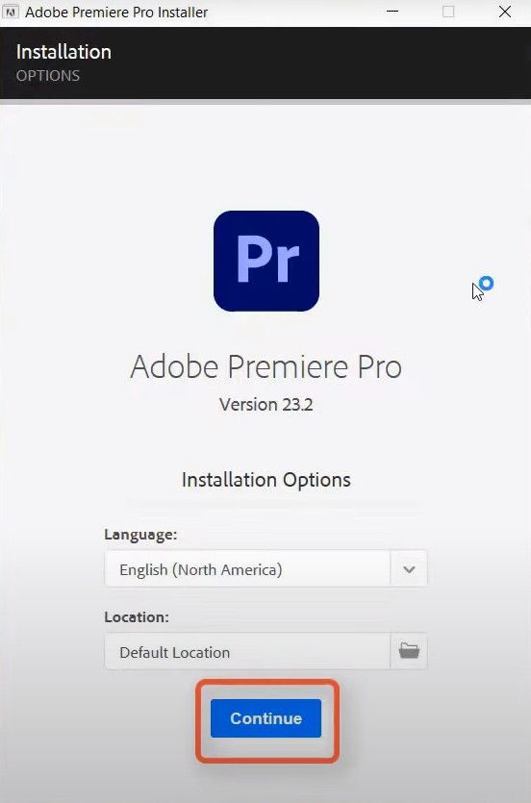Viewport: 531px width, 803px height.
Task: Click the 'Adobe Premiere Pro Installer' window title
Action: [116, 12]
